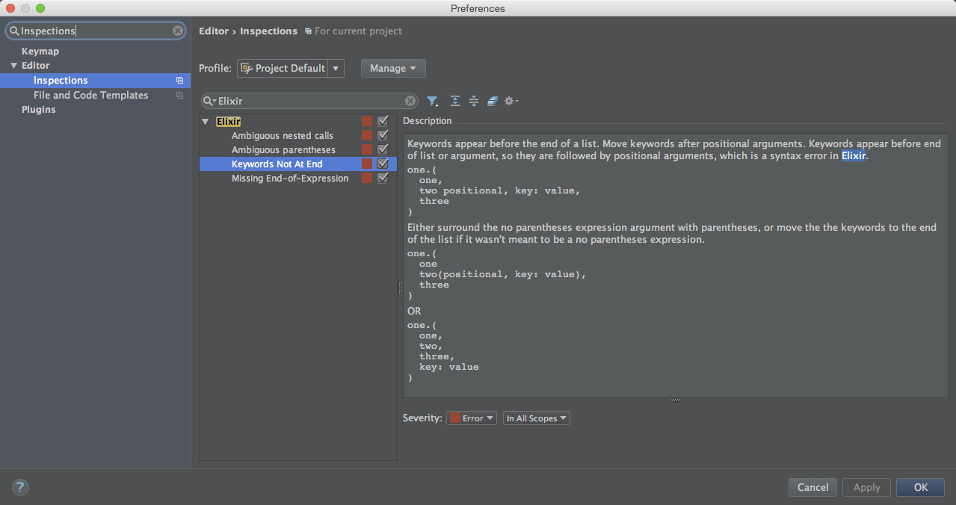Click Ambiguous nested calls severity swatch
956x505 pixels.
(367, 135)
